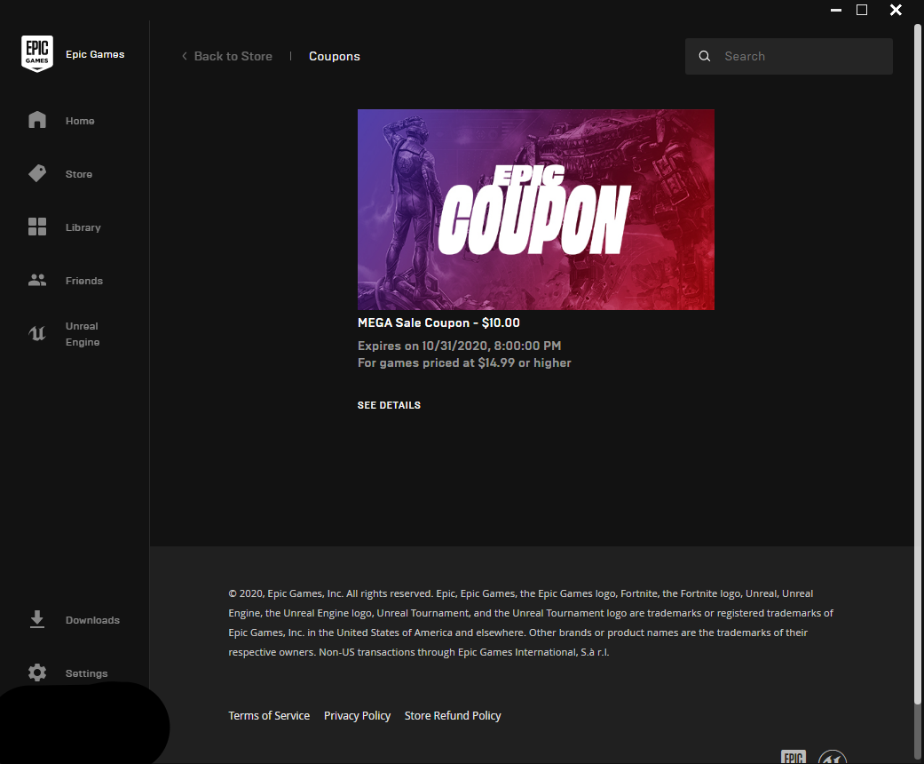Select the Settings menu label
This screenshot has width=924, height=764.
coord(87,673)
